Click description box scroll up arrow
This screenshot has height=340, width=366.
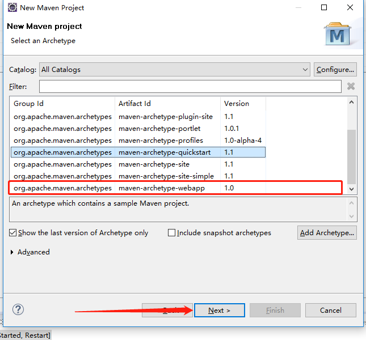(x=351, y=203)
